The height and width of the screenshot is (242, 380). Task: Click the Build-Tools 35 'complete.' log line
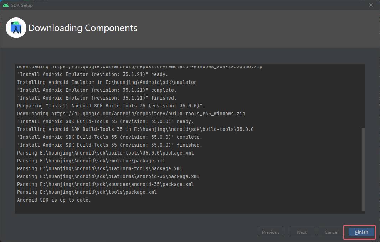[109, 137]
